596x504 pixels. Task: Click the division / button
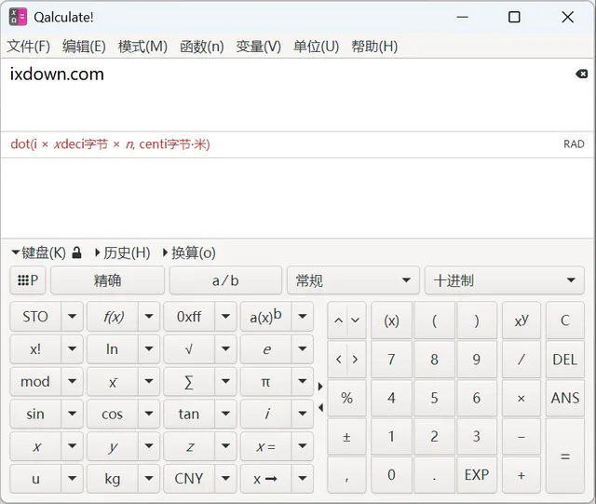click(x=521, y=359)
